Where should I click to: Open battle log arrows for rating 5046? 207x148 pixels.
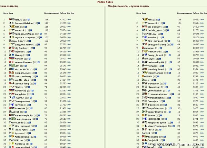point(202,130)
